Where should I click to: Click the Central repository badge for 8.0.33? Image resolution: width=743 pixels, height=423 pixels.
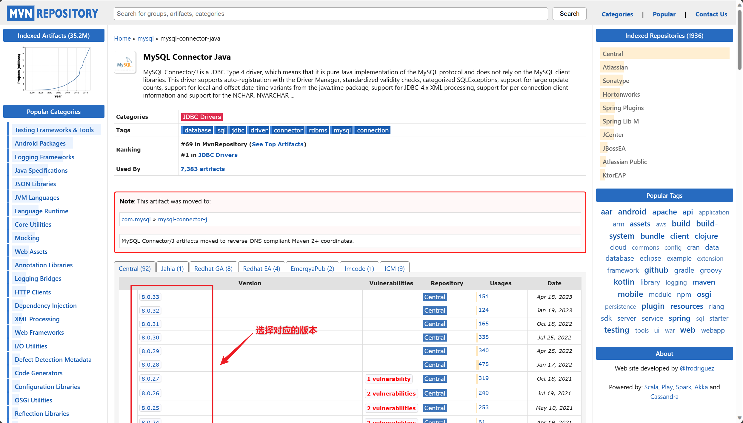point(435,297)
